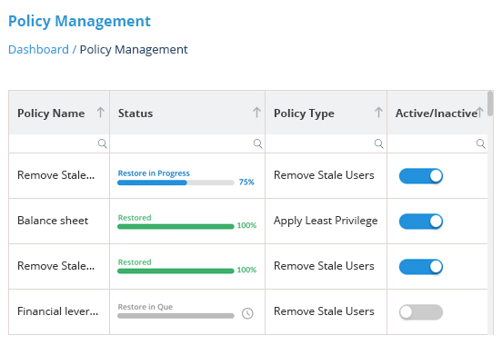Click the Apply Least Privilege cell

click(x=326, y=221)
